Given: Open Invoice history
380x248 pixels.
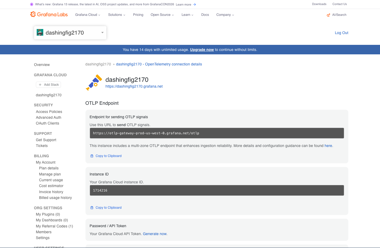Looking at the screenshot, I should pos(51,192).
